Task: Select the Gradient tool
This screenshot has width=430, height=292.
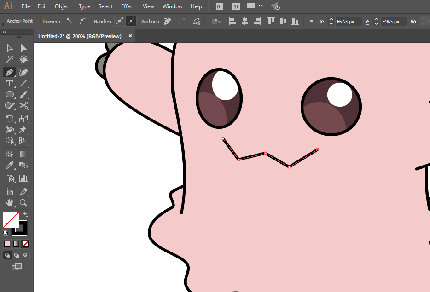Action: pos(23,154)
